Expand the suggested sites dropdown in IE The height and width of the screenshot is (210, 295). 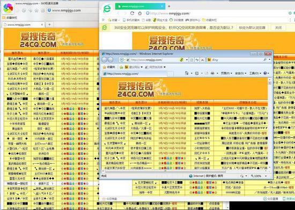coord(142,67)
